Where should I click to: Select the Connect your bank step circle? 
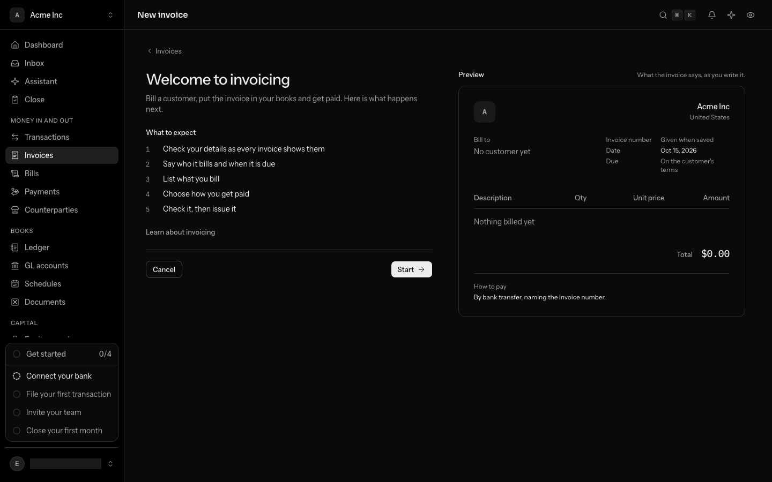(x=17, y=376)
